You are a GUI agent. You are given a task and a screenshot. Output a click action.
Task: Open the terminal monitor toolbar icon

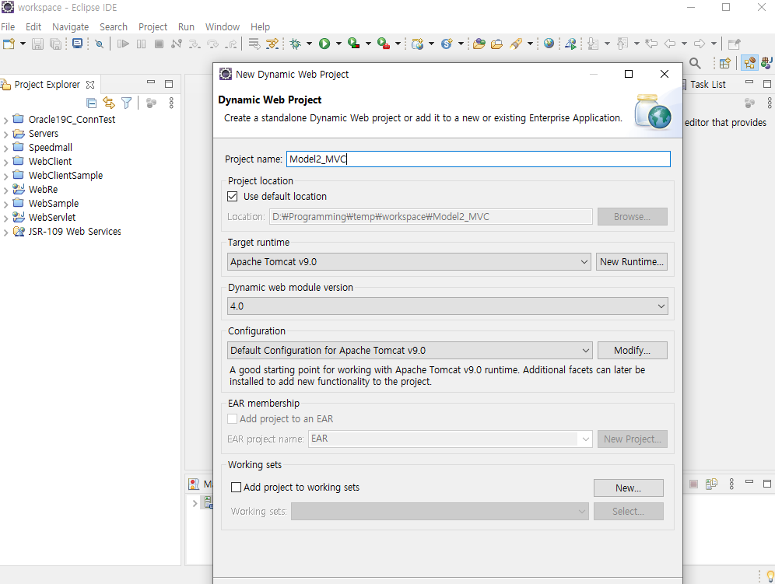pyautogui.click(x=78, y=44)
